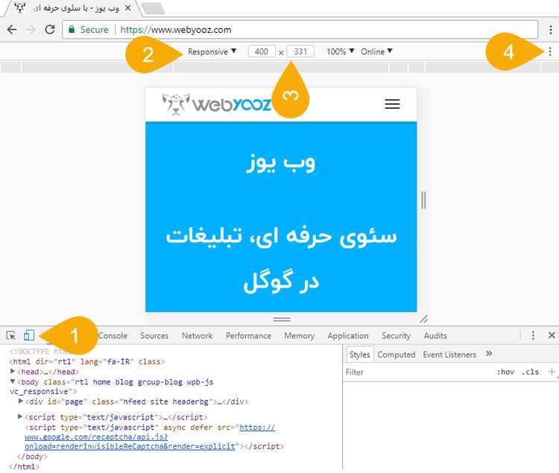The width and height of the screenshot is (559, 473).
Task: Select the inspect element picker icon
Action: pyautogui.click(x=10, y=335)
